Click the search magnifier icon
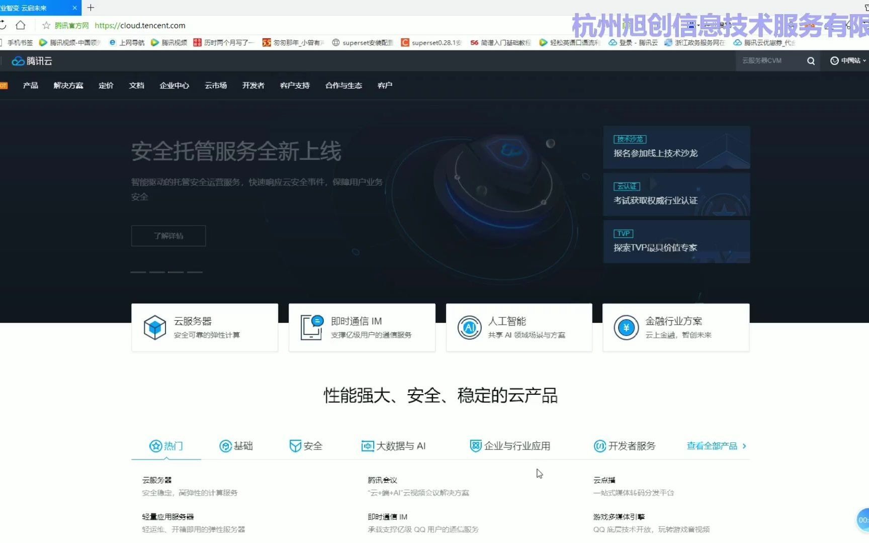The width and height of the screenshot is (869, 543). (811, 61)
